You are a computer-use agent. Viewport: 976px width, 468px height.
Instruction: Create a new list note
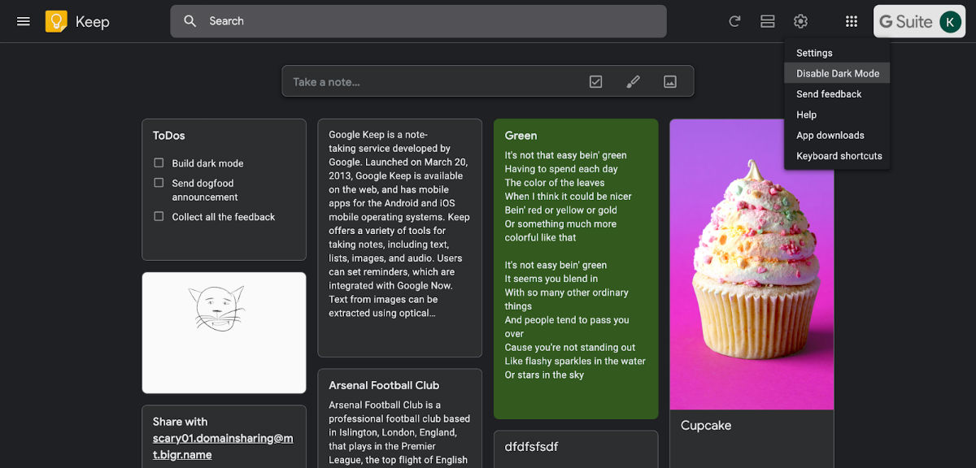coord(595,81)
